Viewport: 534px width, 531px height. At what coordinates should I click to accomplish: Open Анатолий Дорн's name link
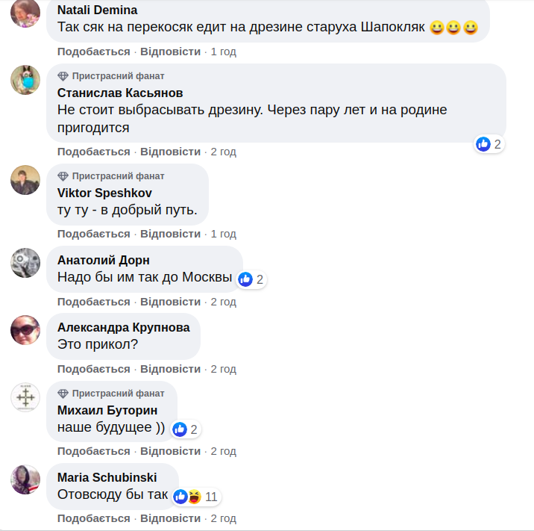pos(104,260)
